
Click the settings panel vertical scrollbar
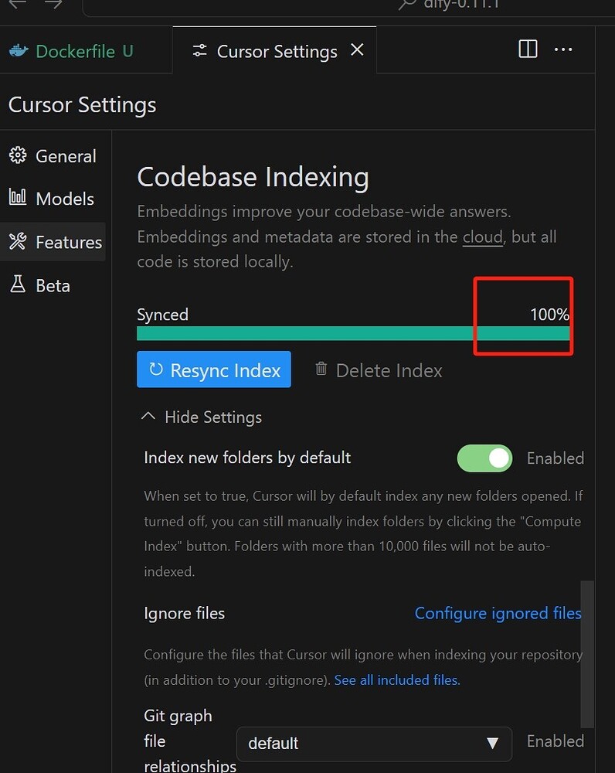[587, 654]
